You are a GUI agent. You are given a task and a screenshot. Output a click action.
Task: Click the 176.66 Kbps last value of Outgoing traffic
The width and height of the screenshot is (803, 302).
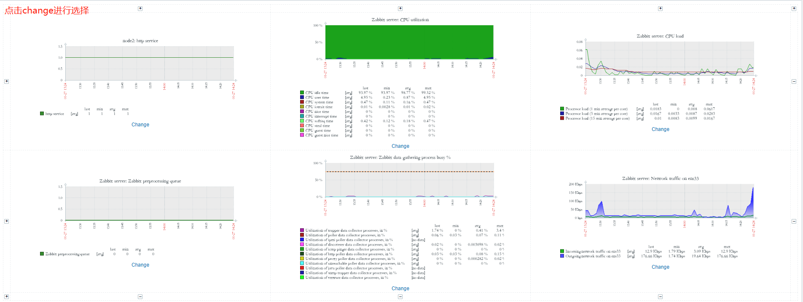coord(651,256)
